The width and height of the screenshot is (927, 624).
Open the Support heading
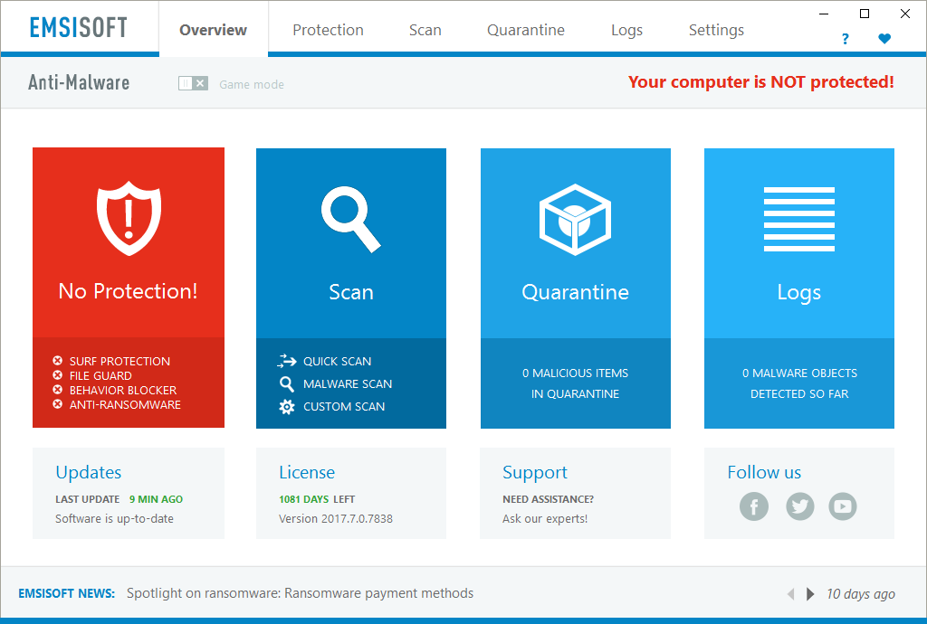(x=535, y=472)
